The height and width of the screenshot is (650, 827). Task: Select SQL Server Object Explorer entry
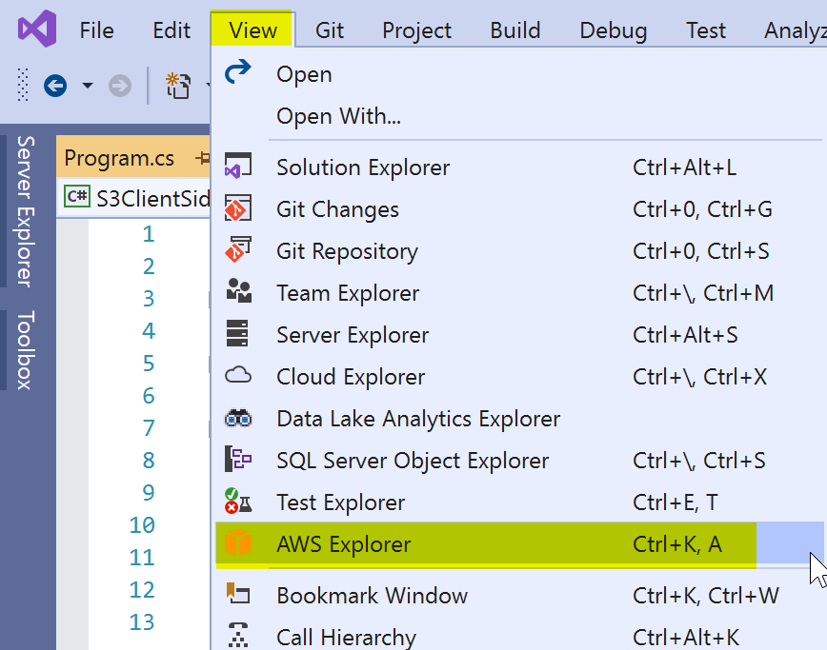[x=413, y=461]
